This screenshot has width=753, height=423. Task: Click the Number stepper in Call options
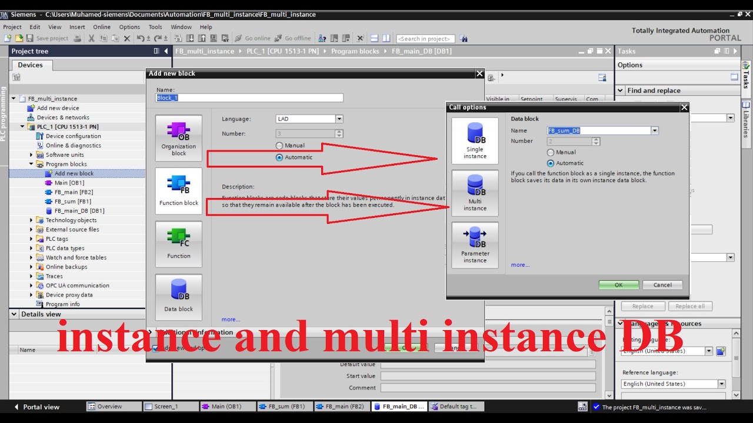[596, 141]
